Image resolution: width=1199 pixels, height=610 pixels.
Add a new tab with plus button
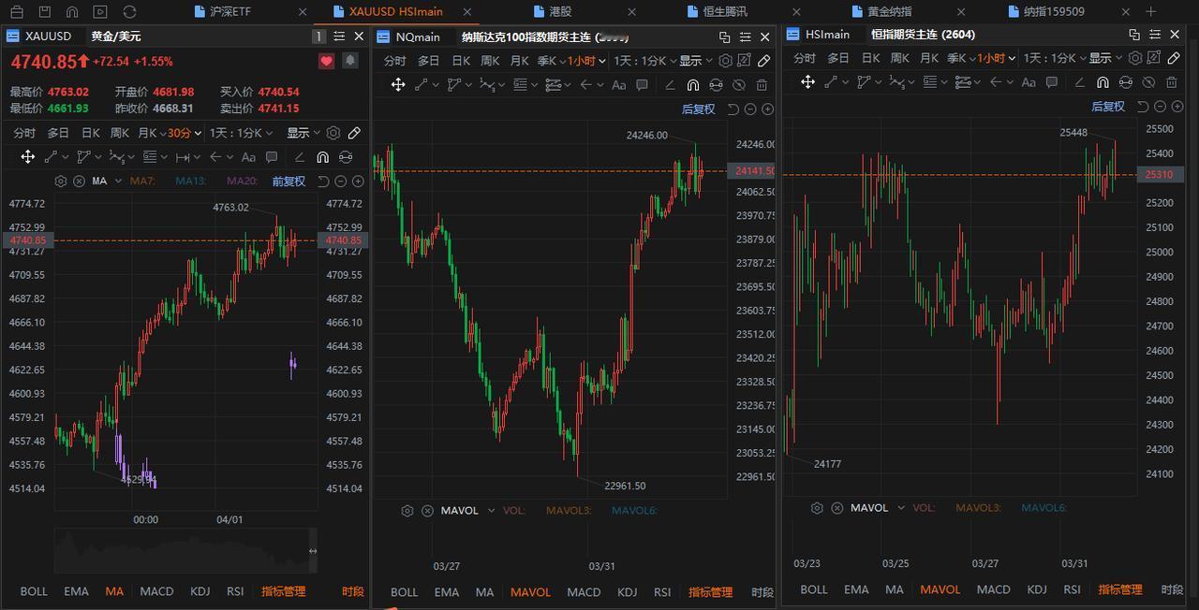pos(1151,11)
